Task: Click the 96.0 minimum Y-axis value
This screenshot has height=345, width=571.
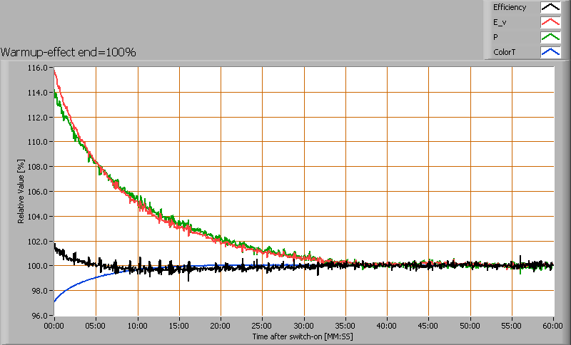Action: click(39, 315)
